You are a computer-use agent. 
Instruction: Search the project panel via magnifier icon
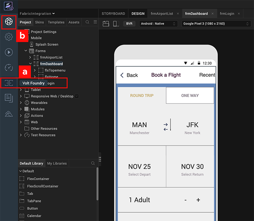coord(87,22)
